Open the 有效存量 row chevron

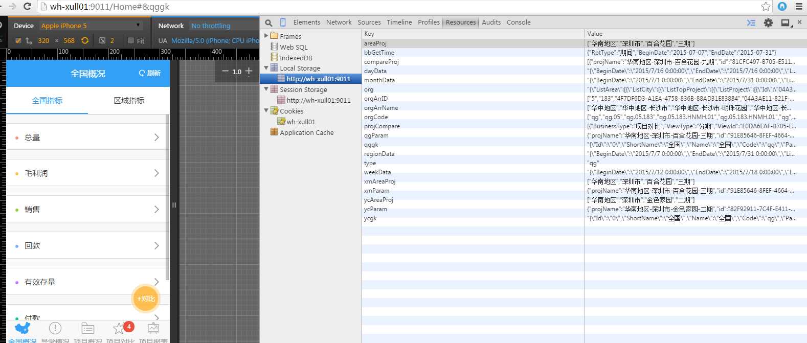point(156,282)
